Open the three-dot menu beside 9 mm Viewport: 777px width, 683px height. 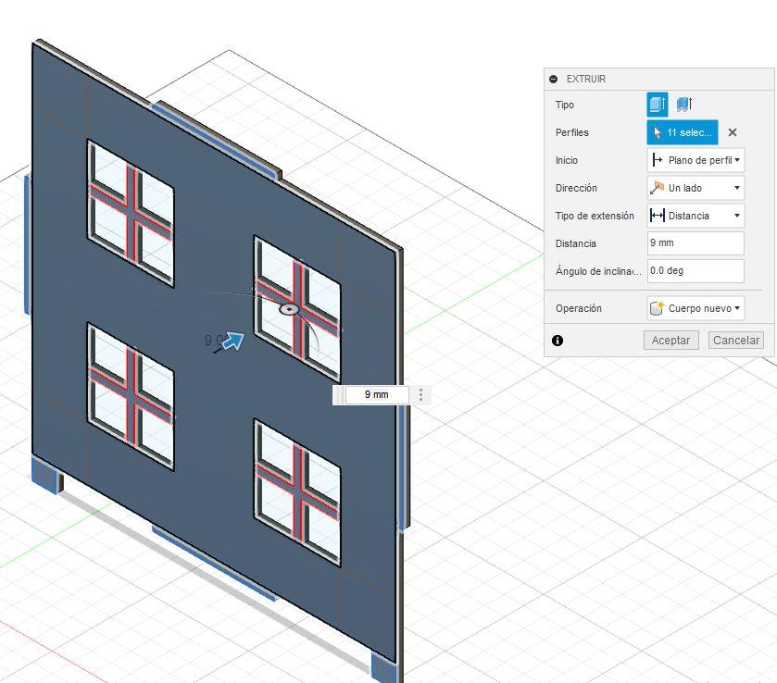[420, 395]
